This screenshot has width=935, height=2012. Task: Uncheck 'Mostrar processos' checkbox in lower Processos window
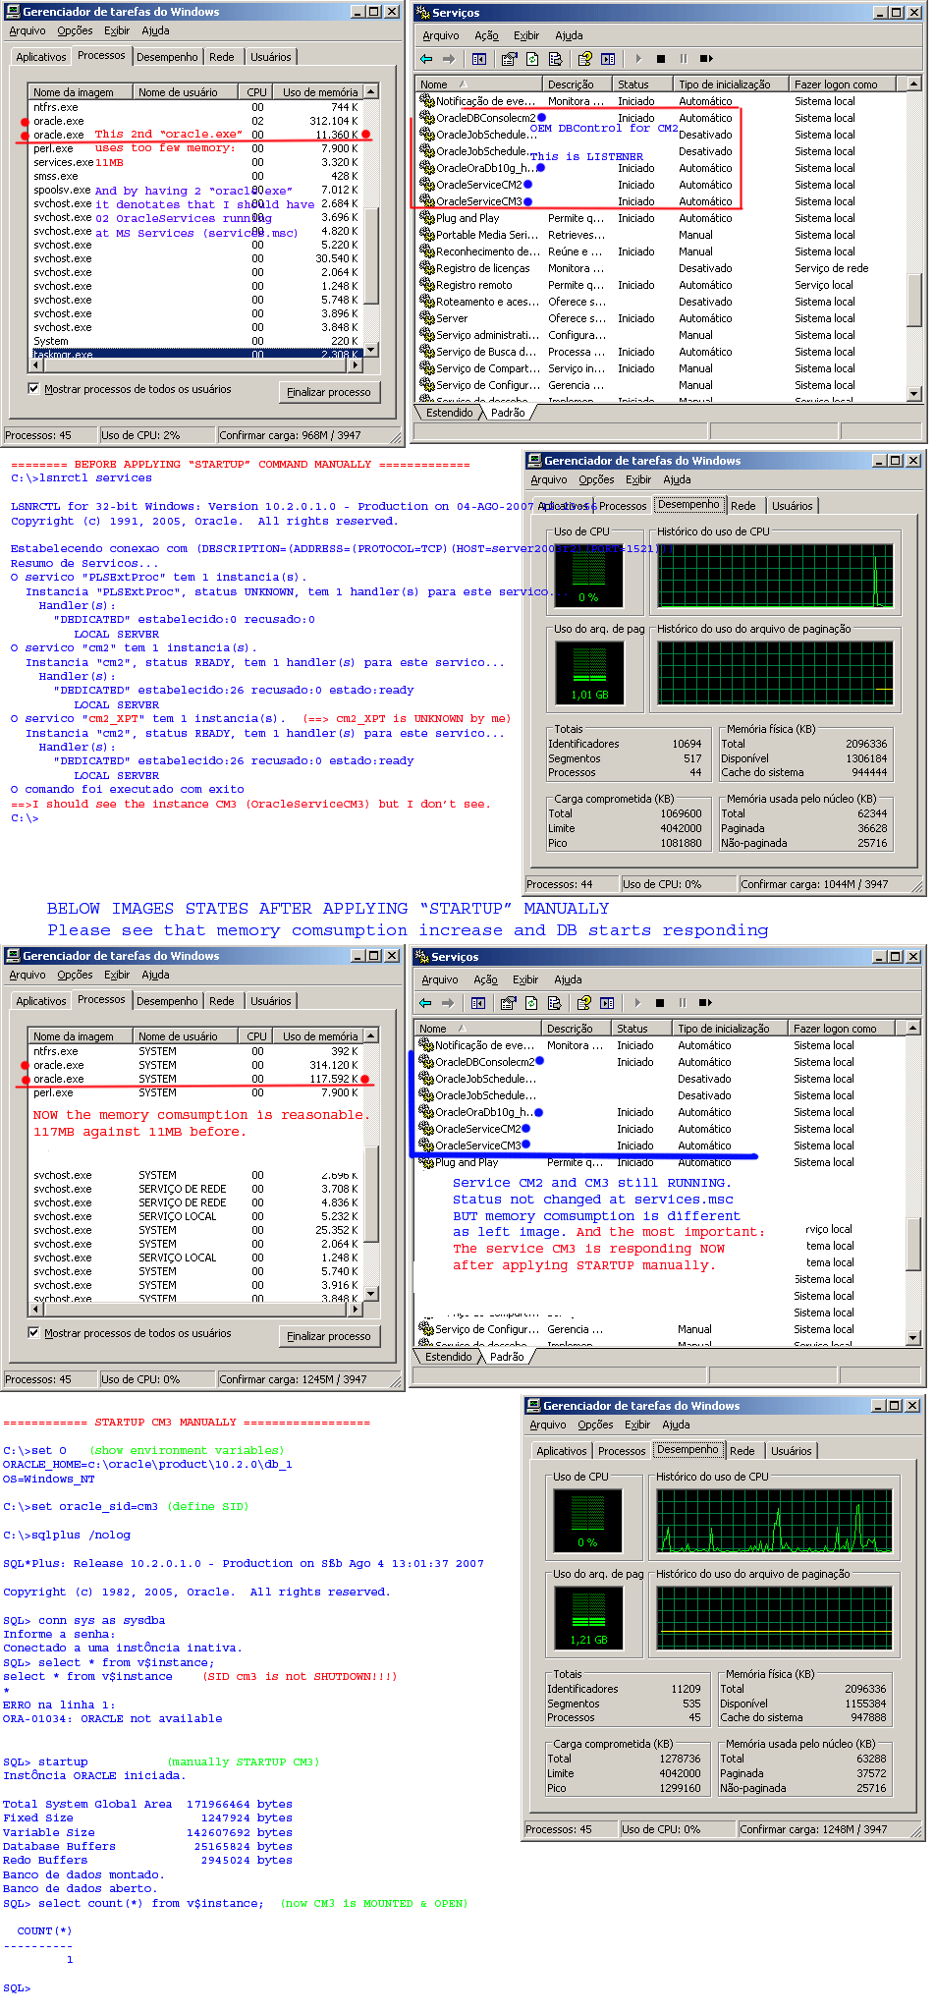[x=34, y=1333]
